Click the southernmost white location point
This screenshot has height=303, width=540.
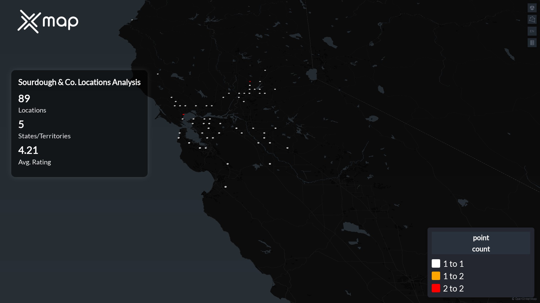(226, 187)
